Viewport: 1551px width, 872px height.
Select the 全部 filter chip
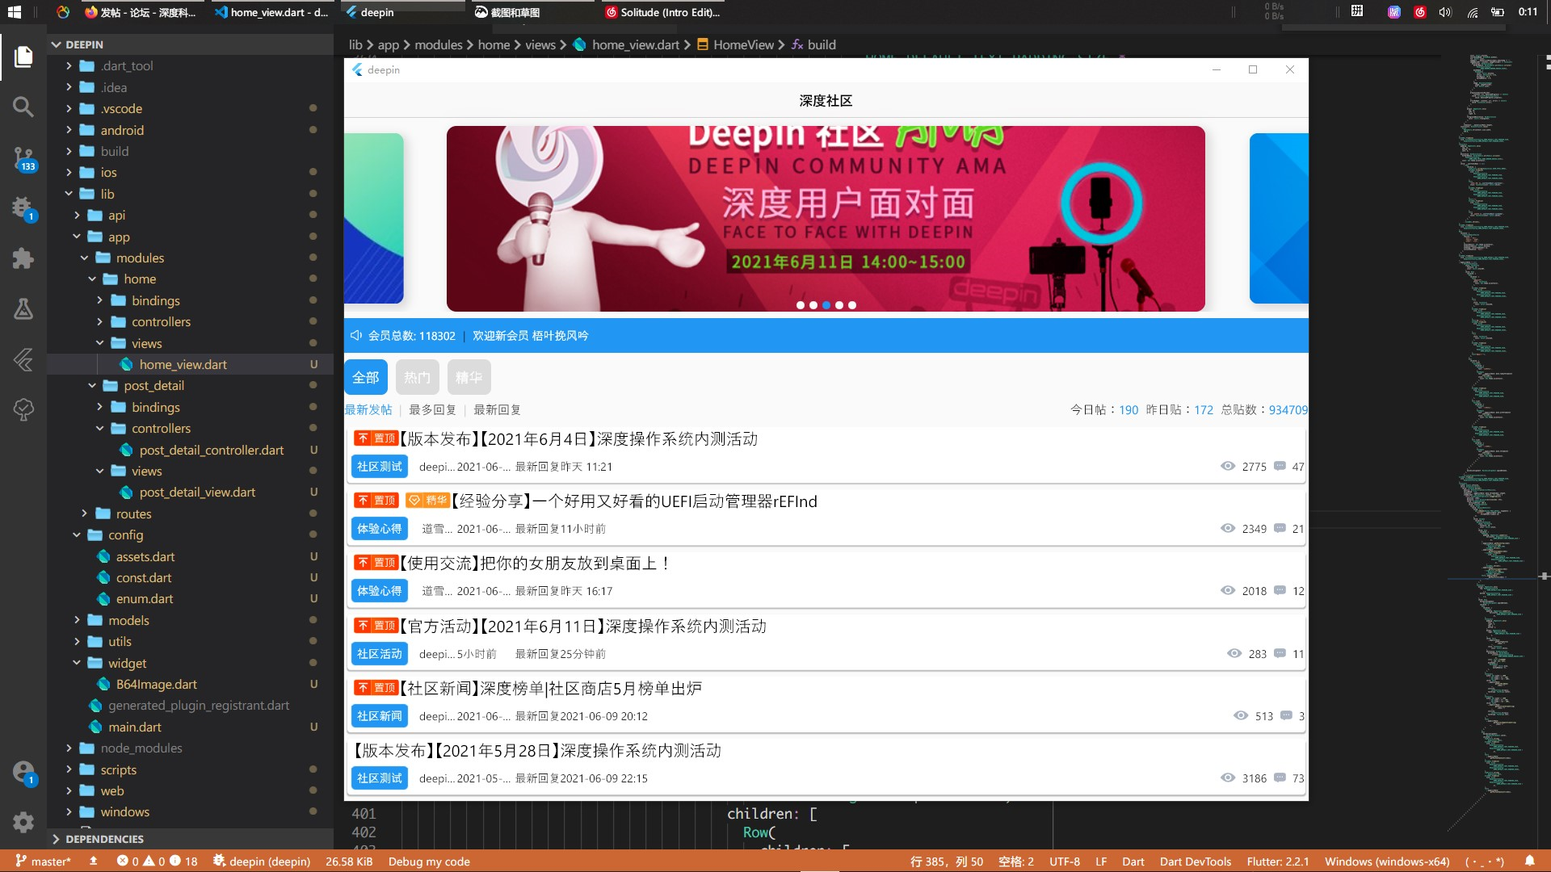coord(365,377)
